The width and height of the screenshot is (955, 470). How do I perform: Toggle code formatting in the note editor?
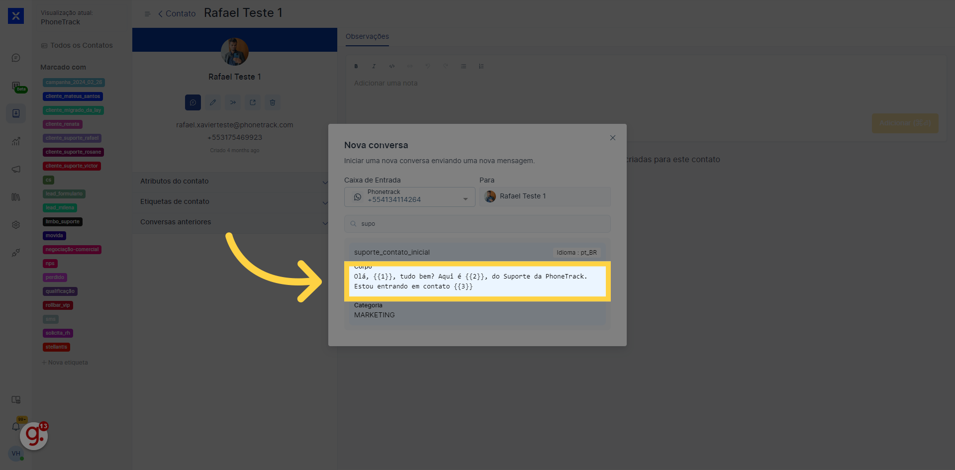point(392,66)
